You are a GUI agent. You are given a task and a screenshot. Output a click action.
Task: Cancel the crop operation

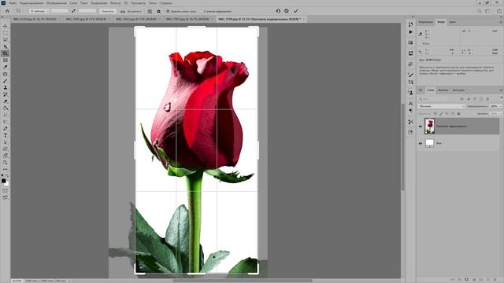(x=287, y=11)
